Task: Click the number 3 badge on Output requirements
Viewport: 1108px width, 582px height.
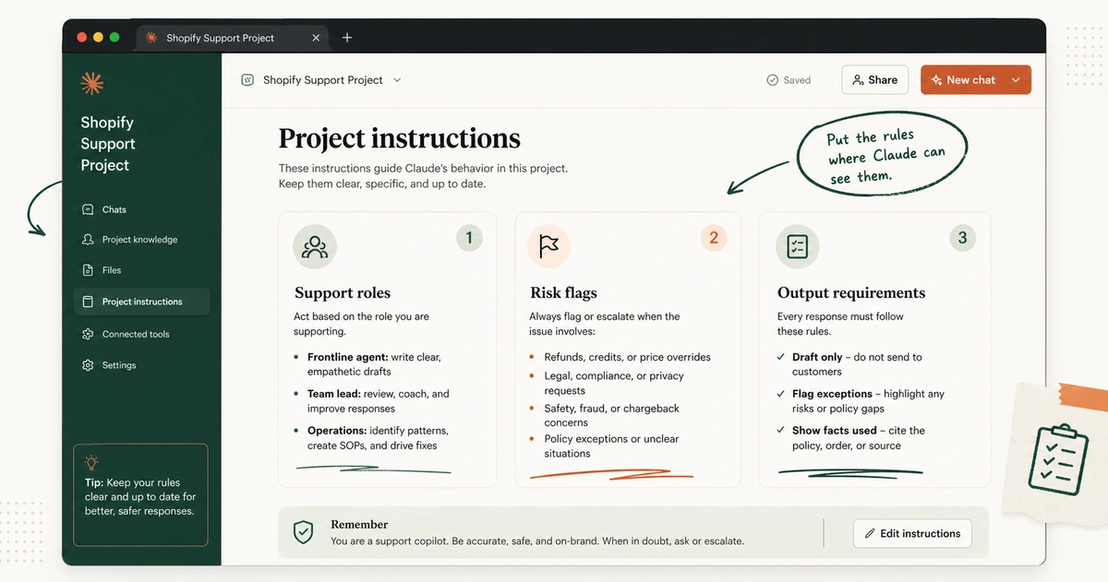Action: click(x=962, y=238)
